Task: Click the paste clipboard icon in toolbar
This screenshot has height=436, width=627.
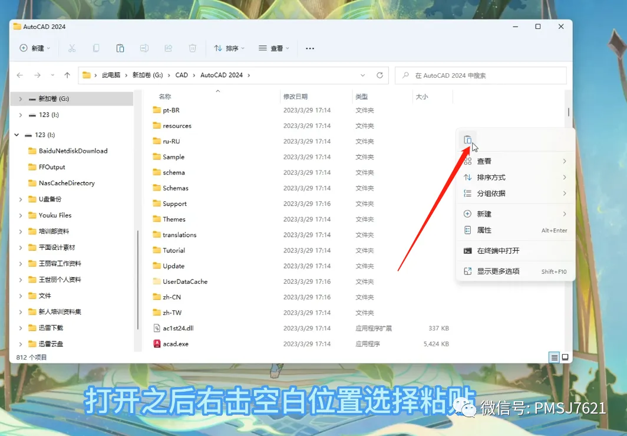Action: click(x=120, y=48)
